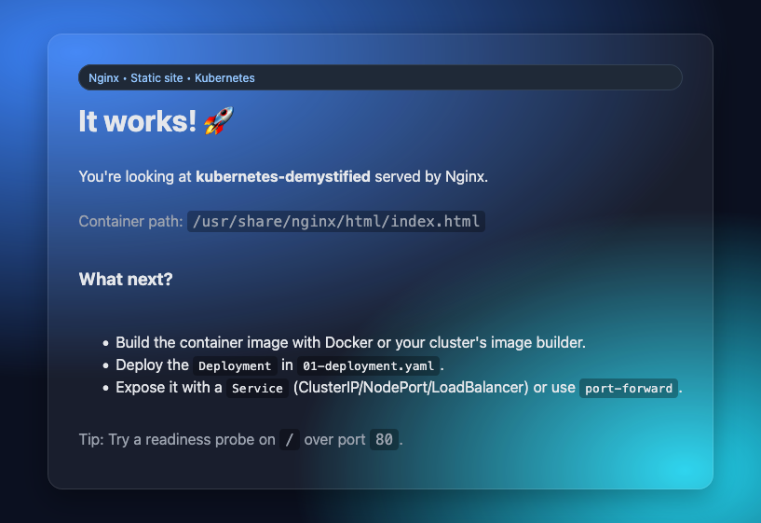
Task: Click the '80' port code chip
Action: (x=384, y=439)
